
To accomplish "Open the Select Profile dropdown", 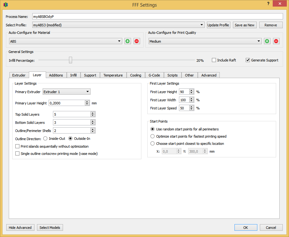I will click(x=118, y=25).
